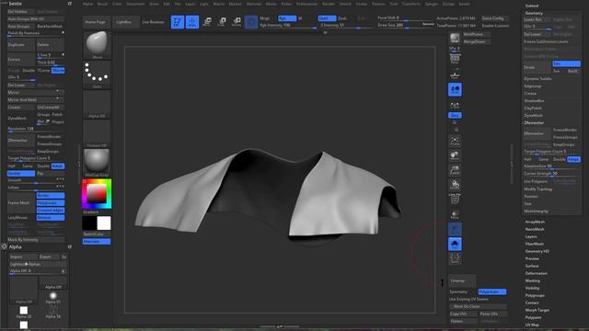The height and width of the screenshot is (331, 589).
Task: Open the Brush menu
Action: coord(102,4)
